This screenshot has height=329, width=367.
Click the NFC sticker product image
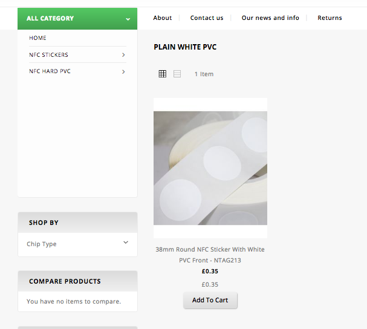210,168
